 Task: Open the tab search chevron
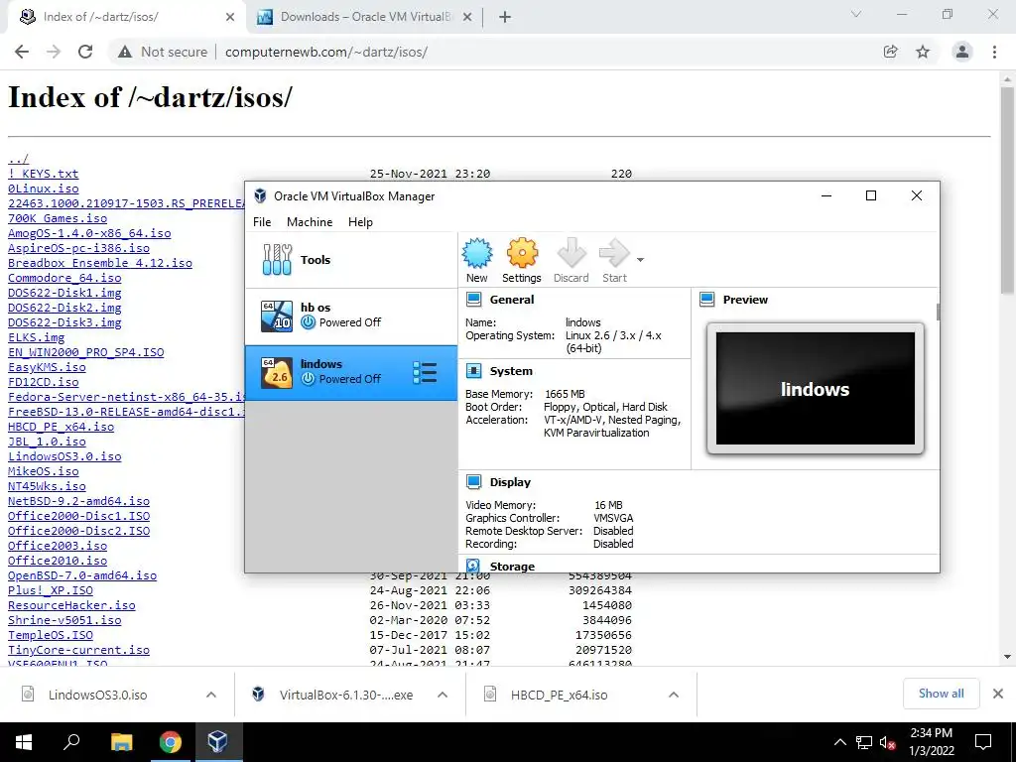click(x=856, y=14)
